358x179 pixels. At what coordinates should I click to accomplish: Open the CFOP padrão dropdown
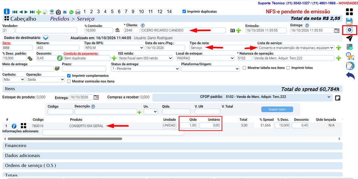click(242, 97)
